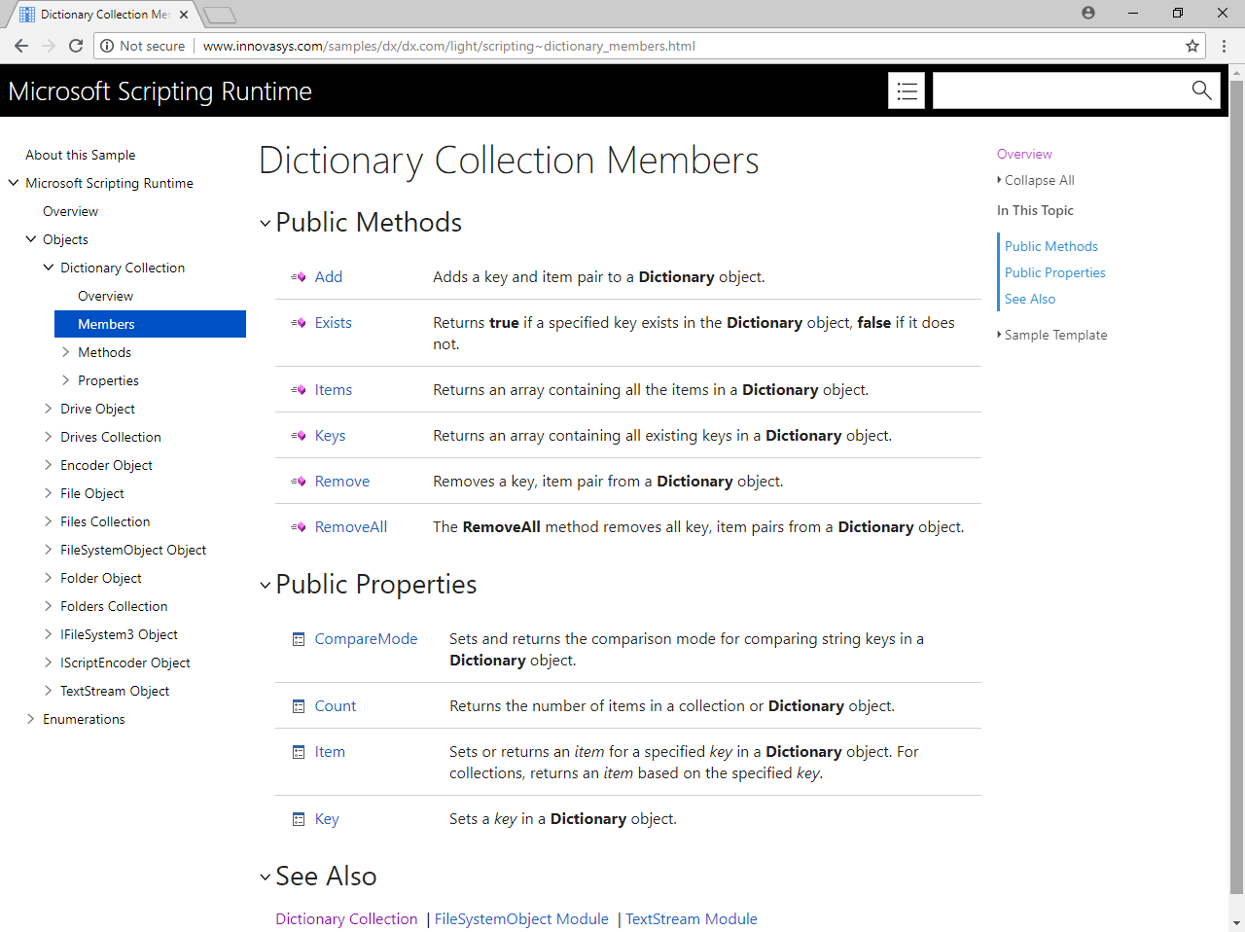Open the table of contents list icon

(907, 90)
